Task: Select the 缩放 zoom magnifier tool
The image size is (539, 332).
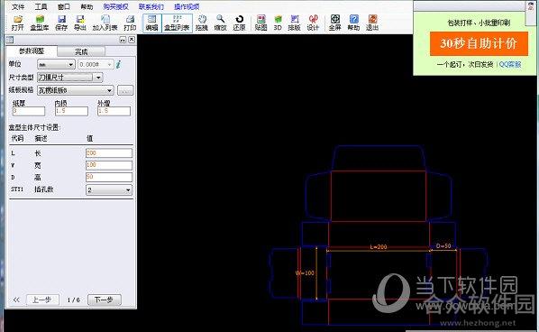Action: [x=220, y=23]
